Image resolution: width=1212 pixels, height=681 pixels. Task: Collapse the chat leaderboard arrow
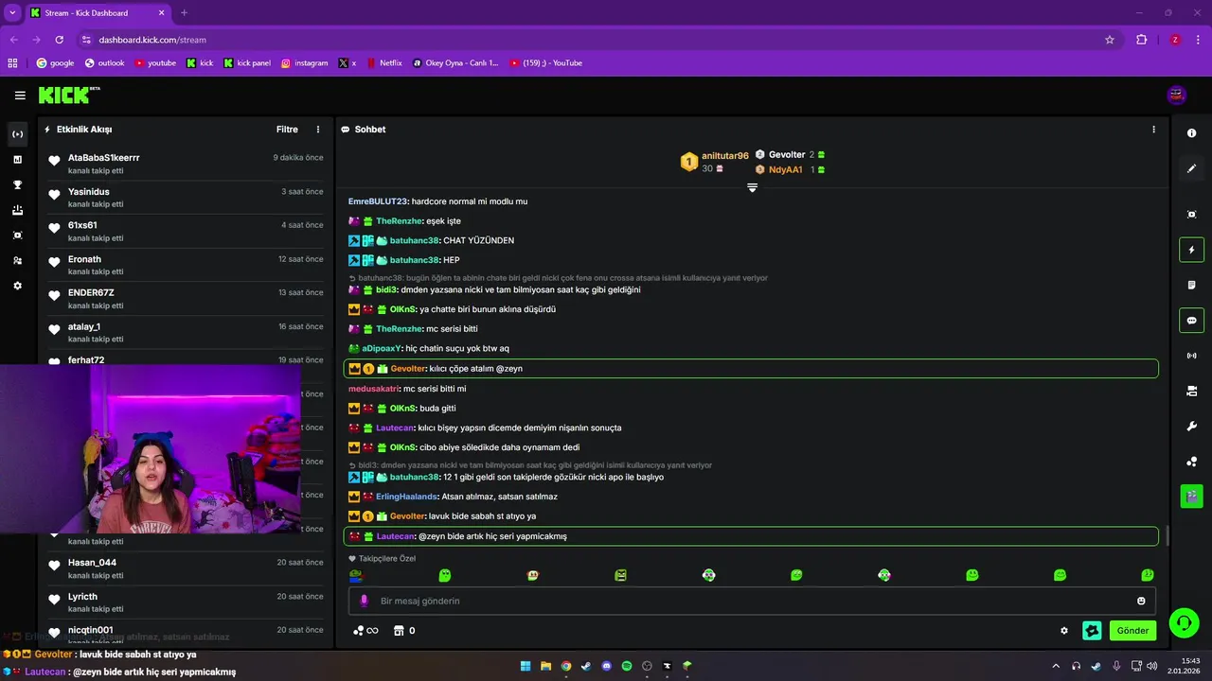752,187
